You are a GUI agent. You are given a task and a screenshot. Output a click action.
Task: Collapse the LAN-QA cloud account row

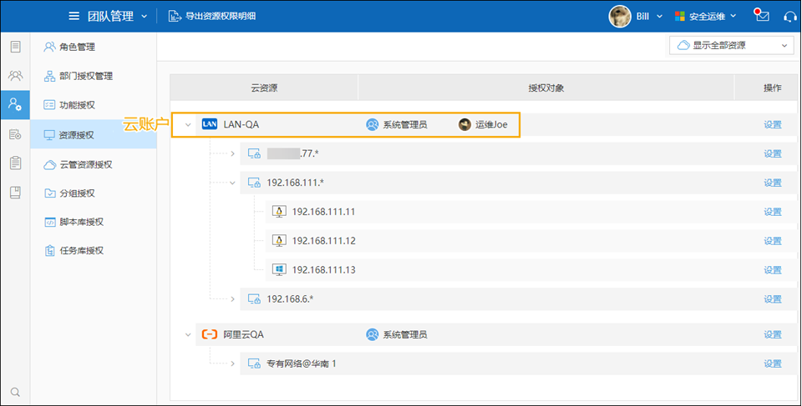coord(188,125)
